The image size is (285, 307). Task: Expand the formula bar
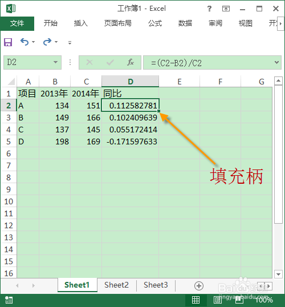pyautogui.click(x=276, y=62)
